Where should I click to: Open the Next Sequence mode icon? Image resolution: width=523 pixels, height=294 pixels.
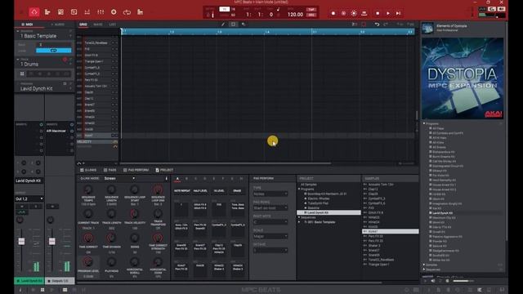[x=140, y=12]
